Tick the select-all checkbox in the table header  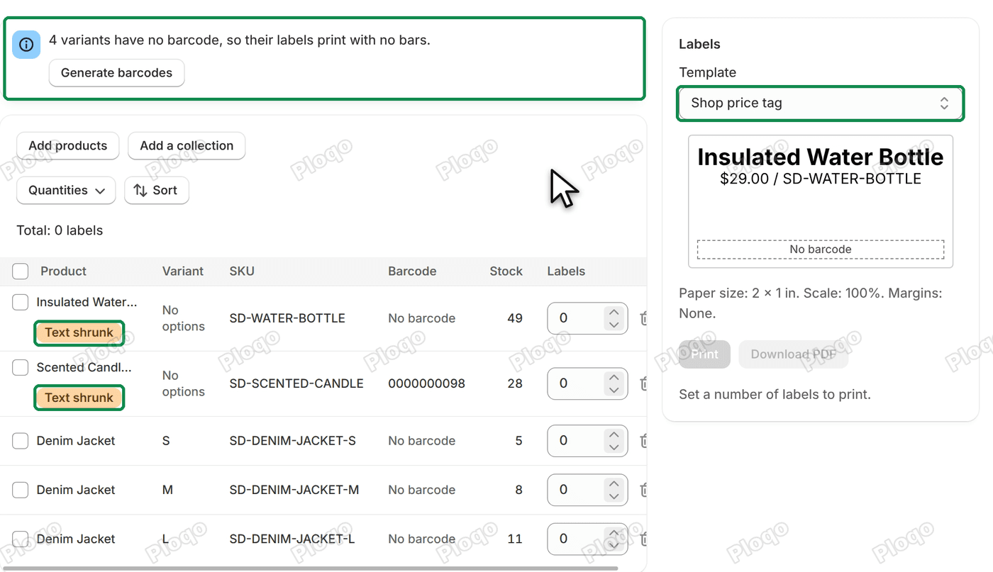21,271
